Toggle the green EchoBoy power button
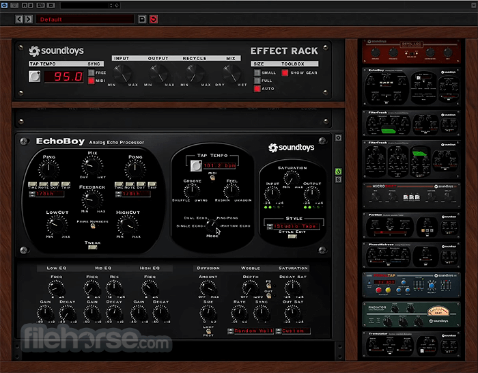The width and height of the screenshot is (478, 373). [338, 171]
